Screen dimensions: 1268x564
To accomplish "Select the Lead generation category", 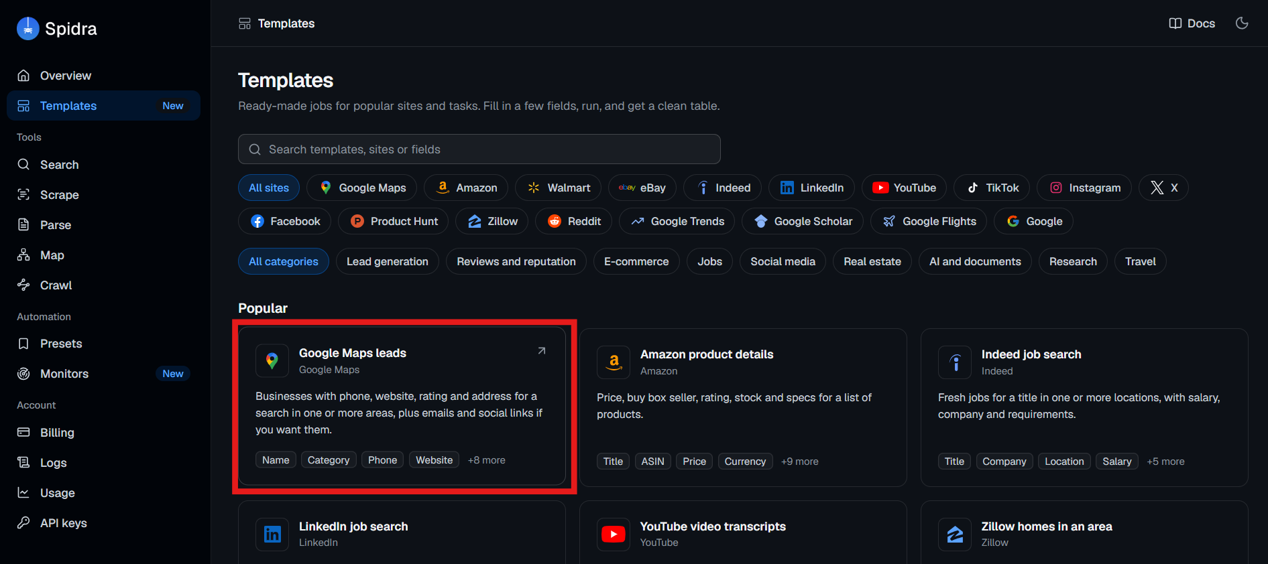I will pyautogui.click(x=388, y=261).
